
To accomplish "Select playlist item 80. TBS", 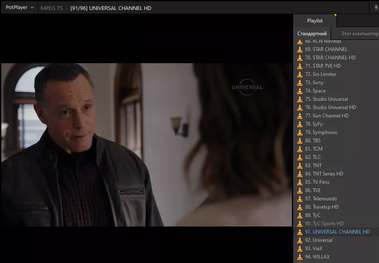I will 336,141.
